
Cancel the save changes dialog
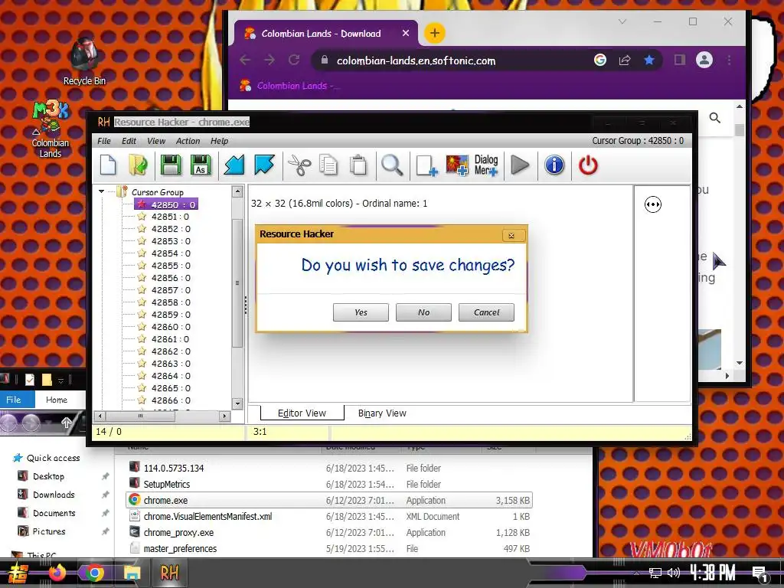pyautogui.click(x=486, y=312)
